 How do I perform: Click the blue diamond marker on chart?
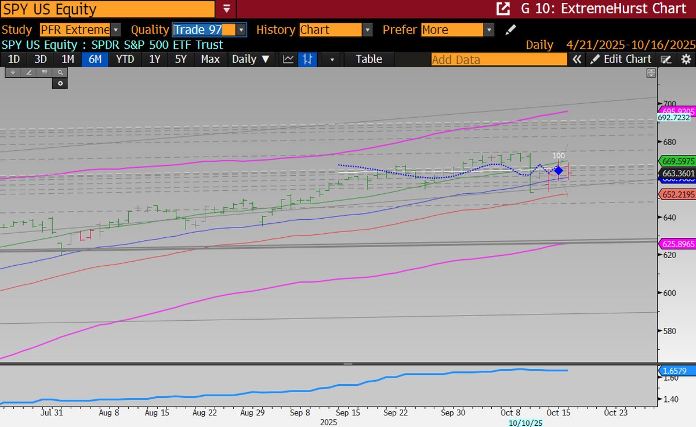click(559, 170)
